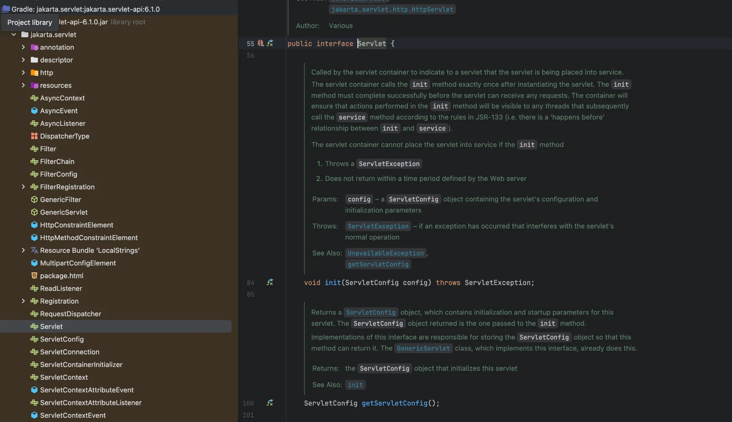Image resolution: width=732 pixels, height=422 pixels.
Task: Click the AsyncEvent class icon
Action: 34,111
